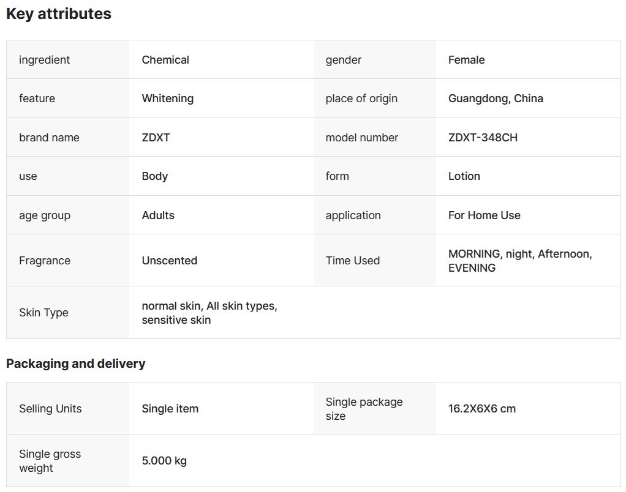Click the Packaging and delivery heading

(x=76, y=364)
